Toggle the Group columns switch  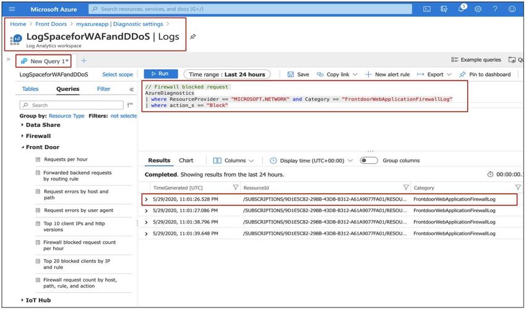click(x=369, y=160)
